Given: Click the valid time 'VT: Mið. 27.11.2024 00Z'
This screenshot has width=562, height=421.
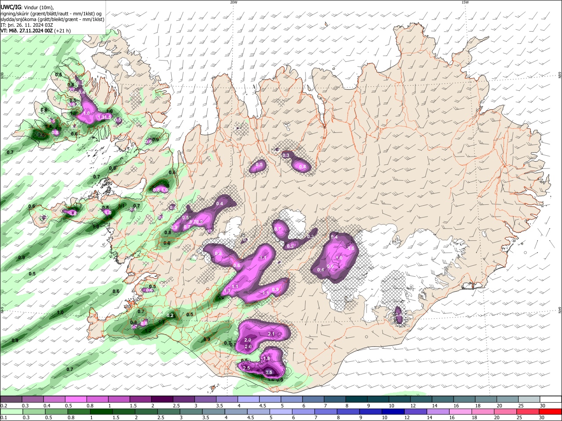Looking at the screenshot, I should pyautogui.click(x=27, y=31).
